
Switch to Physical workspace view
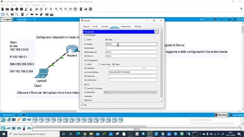pyautogui.click(x=20, y=19)
